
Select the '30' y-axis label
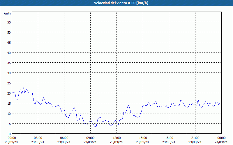9,73
